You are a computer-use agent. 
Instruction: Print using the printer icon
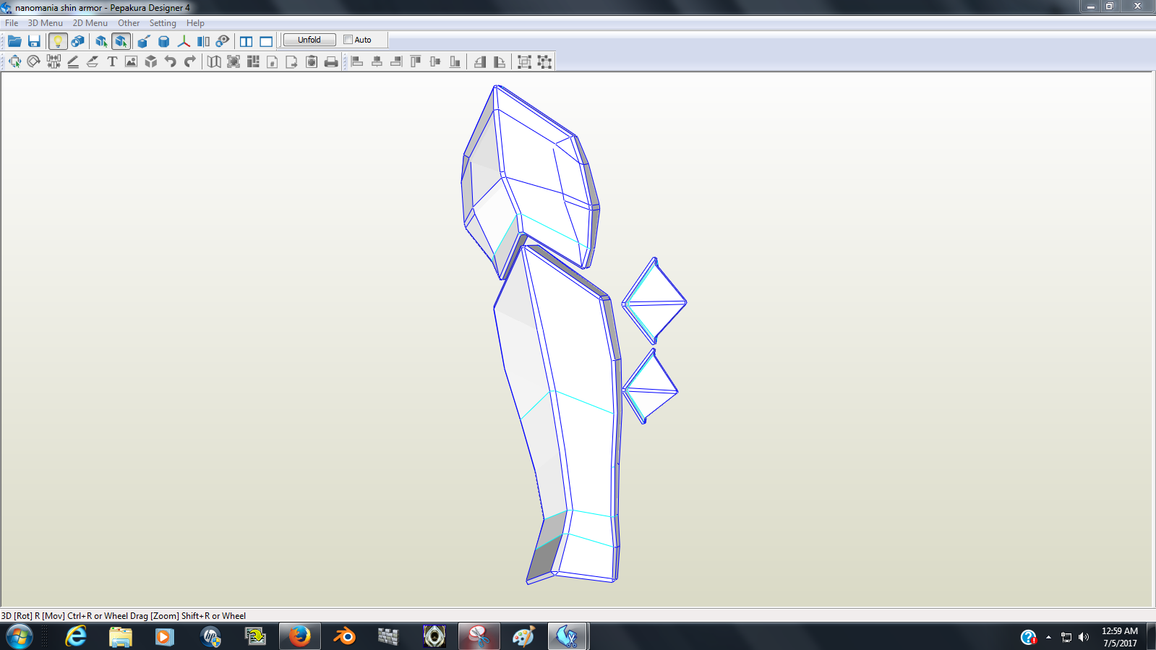coord(331,61)
